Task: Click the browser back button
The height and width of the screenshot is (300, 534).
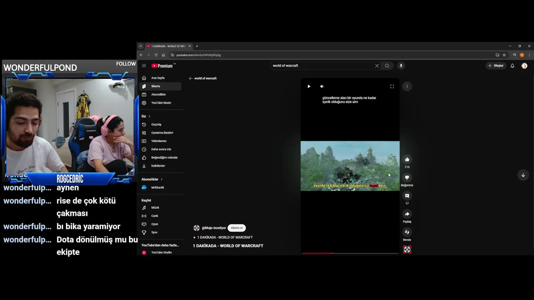Action: 141,55
